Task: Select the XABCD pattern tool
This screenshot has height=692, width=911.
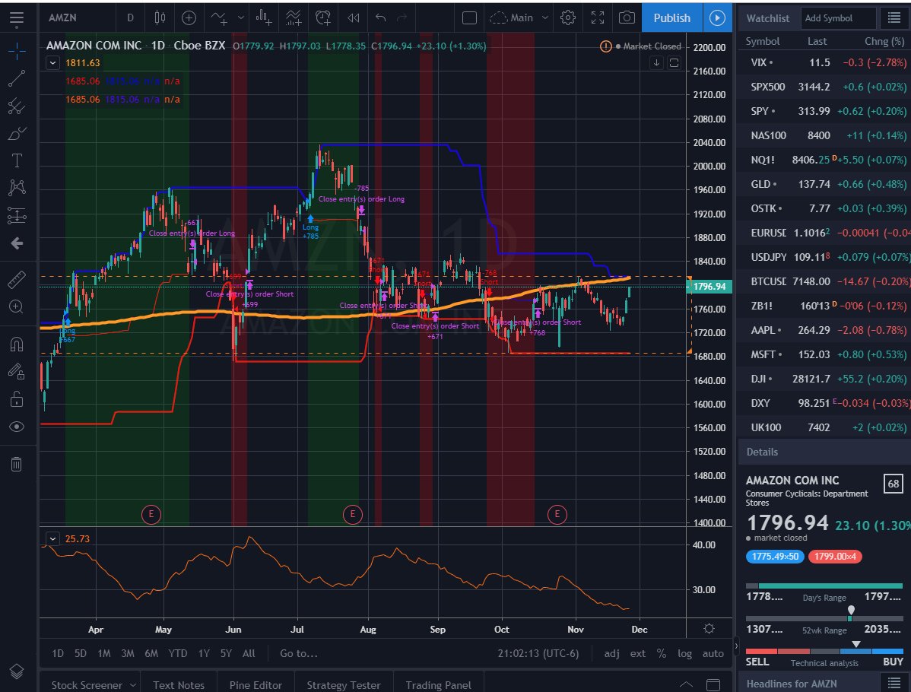Action: 16,187
